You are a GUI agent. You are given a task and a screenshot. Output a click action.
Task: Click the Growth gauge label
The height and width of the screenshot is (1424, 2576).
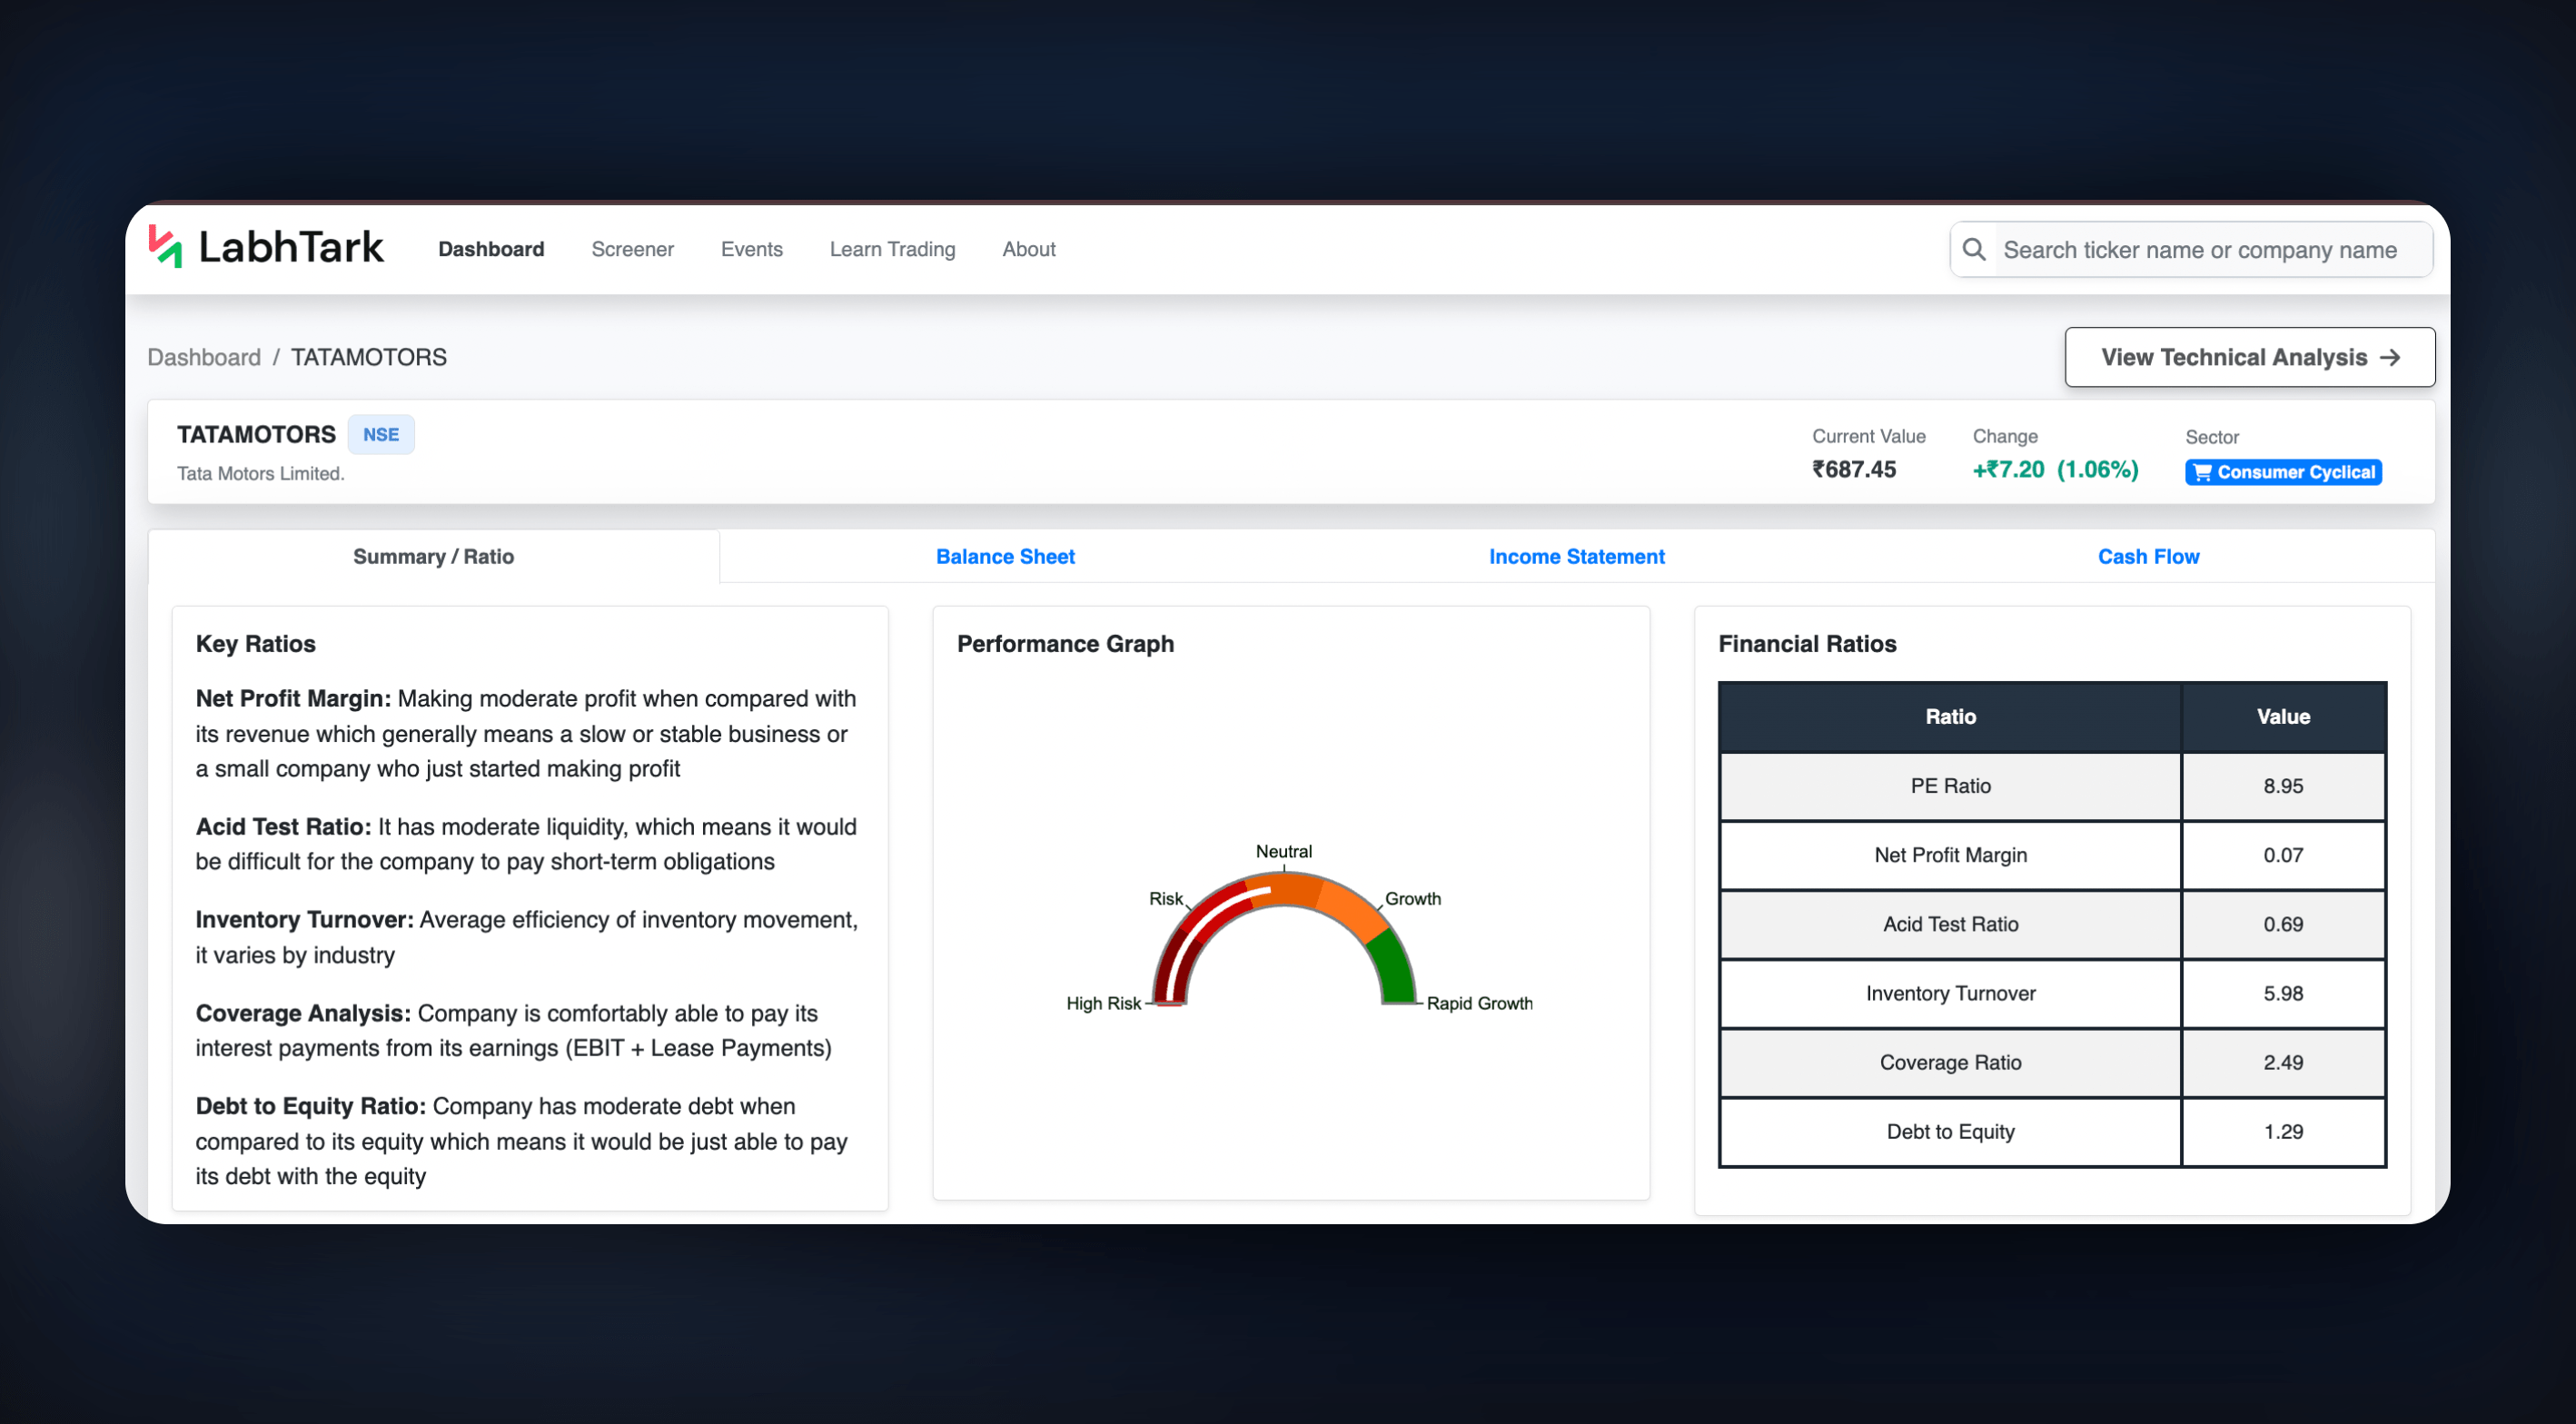click(1412, 898)
